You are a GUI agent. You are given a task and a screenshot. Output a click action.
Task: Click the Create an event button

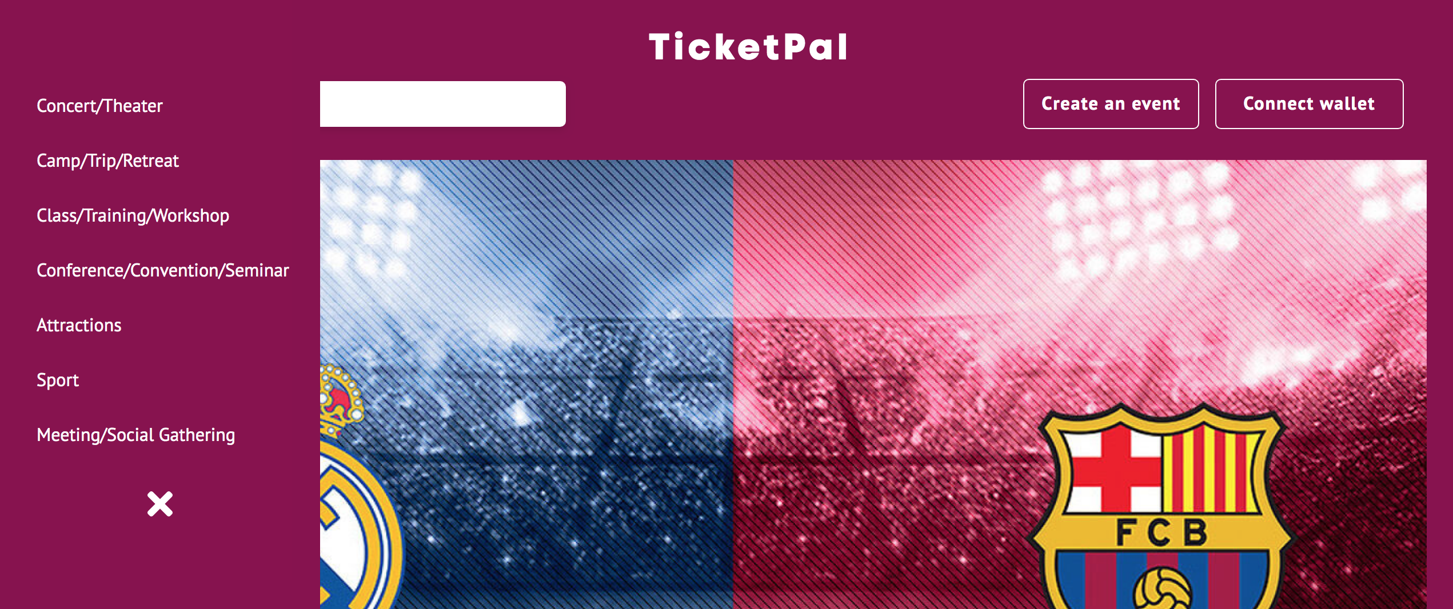[1111, 104]
